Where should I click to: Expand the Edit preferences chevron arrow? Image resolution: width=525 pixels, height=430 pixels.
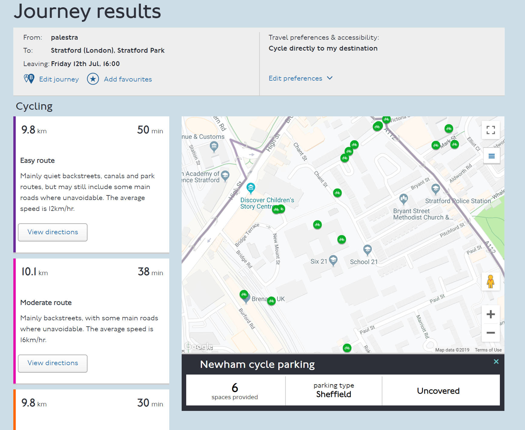point(330,78)
